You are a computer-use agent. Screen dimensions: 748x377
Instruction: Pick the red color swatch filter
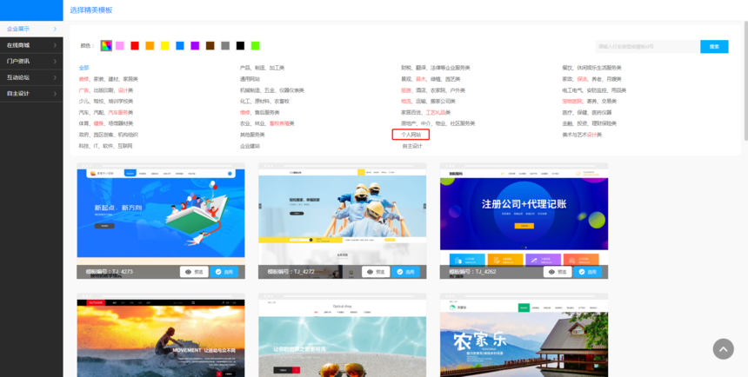pos(135,45)
